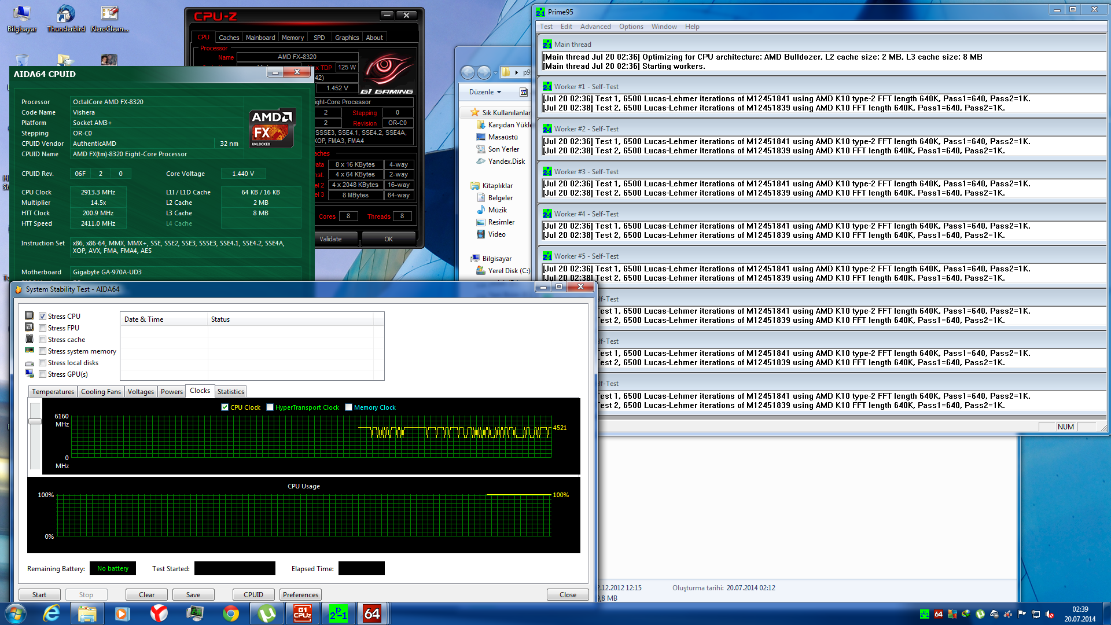Image resolution: width=1111 pixels, height=625 pixels.
Task: Switch to uTorrent on the taskbar
Action: tap(267, 613)
